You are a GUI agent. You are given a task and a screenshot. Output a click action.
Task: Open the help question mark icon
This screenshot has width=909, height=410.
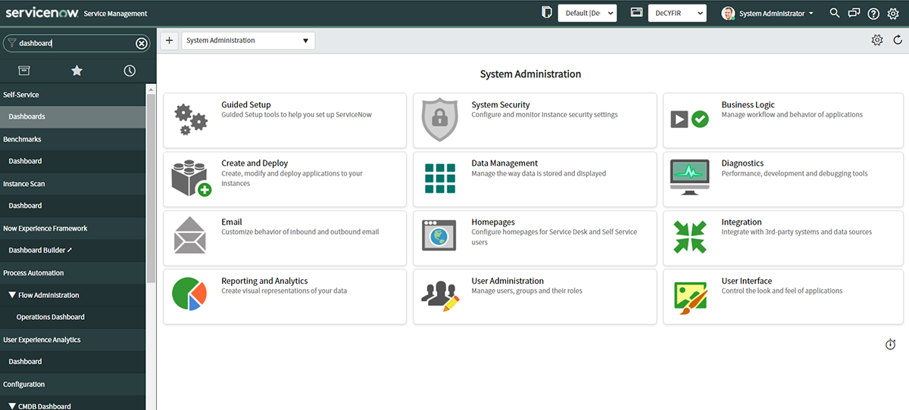[x=873, y=14]
